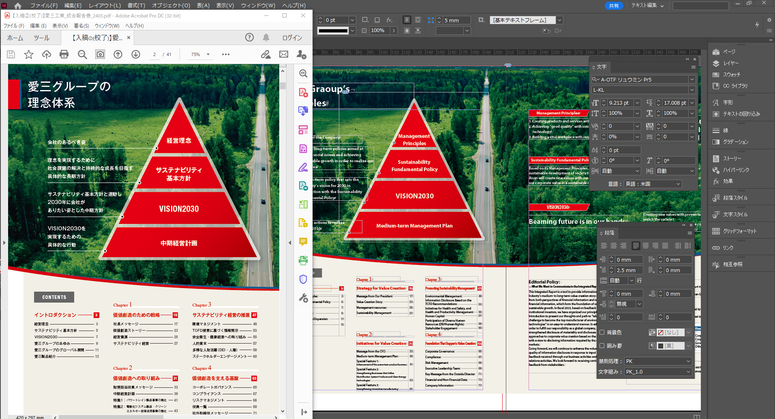Open the 文字組み PK_1.0 dropdown
The image size is (775, 419).
(658, 372)
